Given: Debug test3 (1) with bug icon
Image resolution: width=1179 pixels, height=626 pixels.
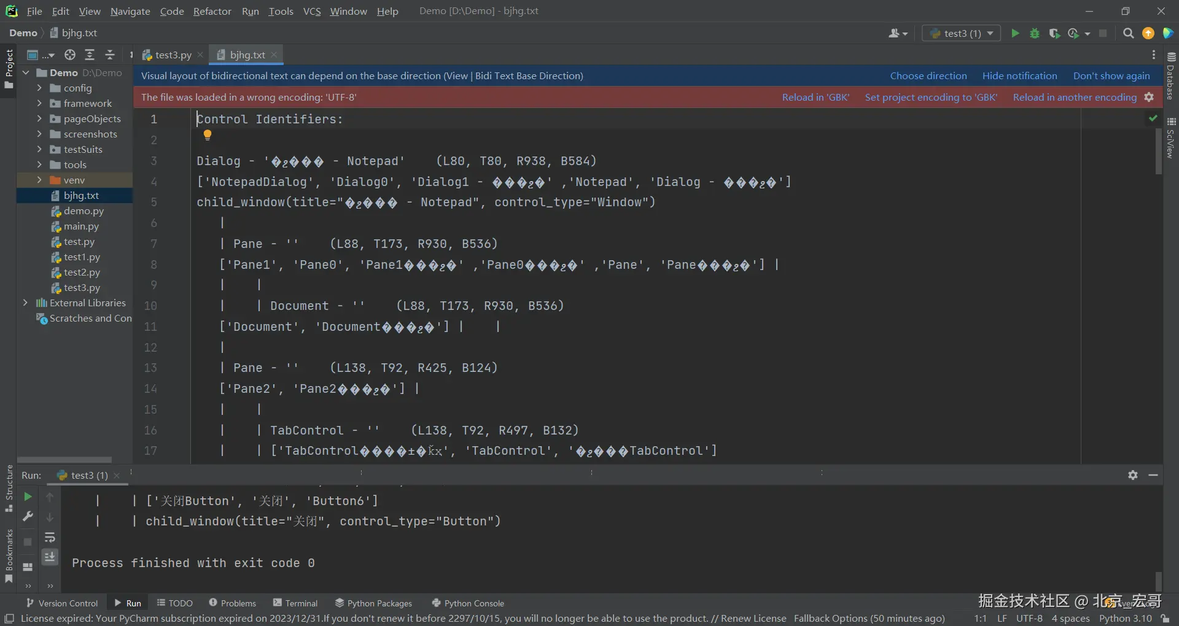Looking at the screenshot, I should tap(1035, 33).
